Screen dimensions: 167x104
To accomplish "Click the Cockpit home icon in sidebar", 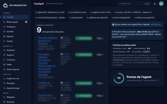I will click(4, 17).
